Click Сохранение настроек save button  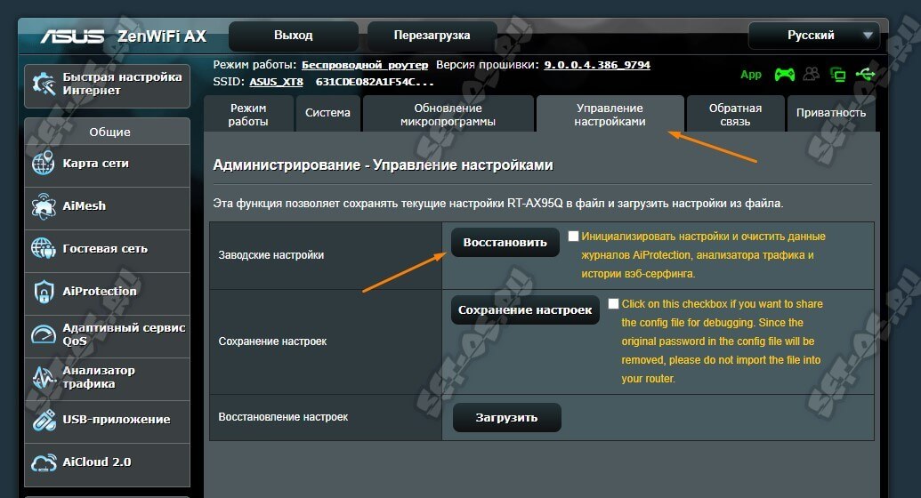click(525, 310)
